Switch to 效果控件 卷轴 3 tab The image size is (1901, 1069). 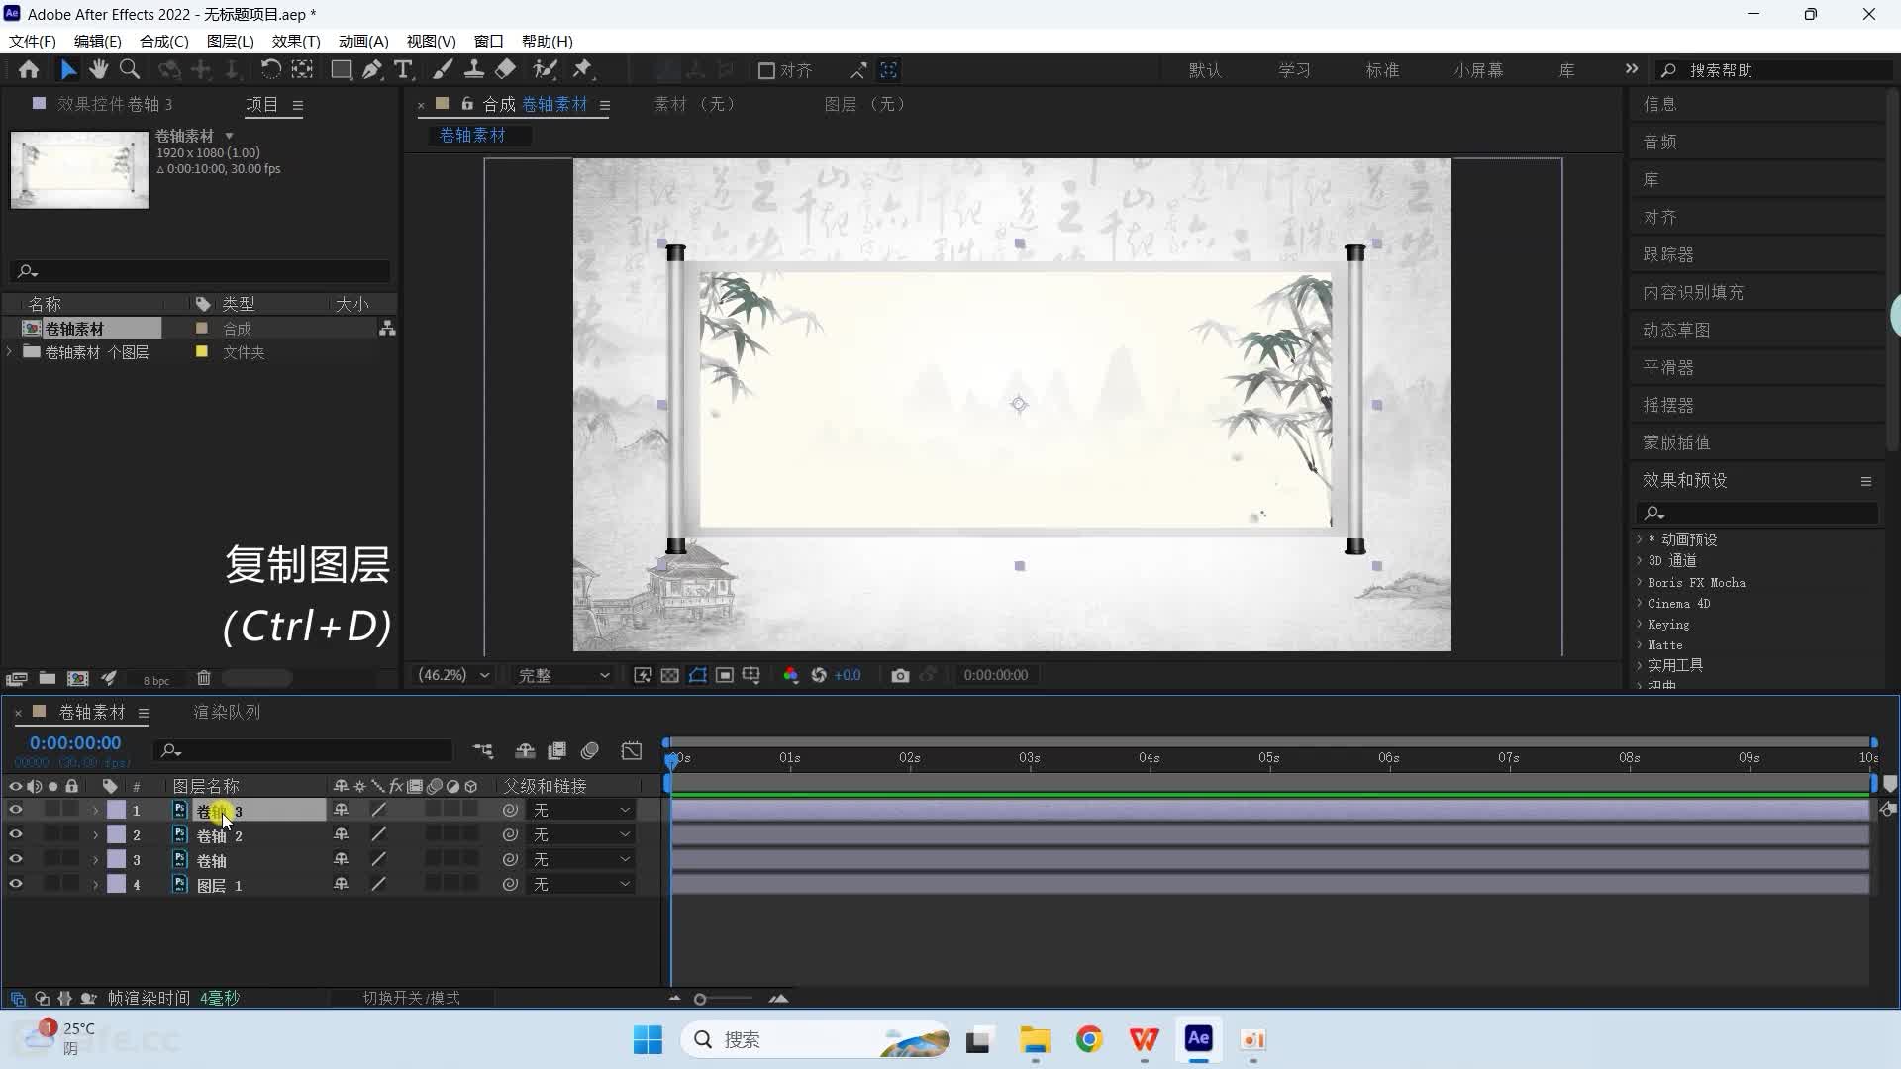[114, 104]
